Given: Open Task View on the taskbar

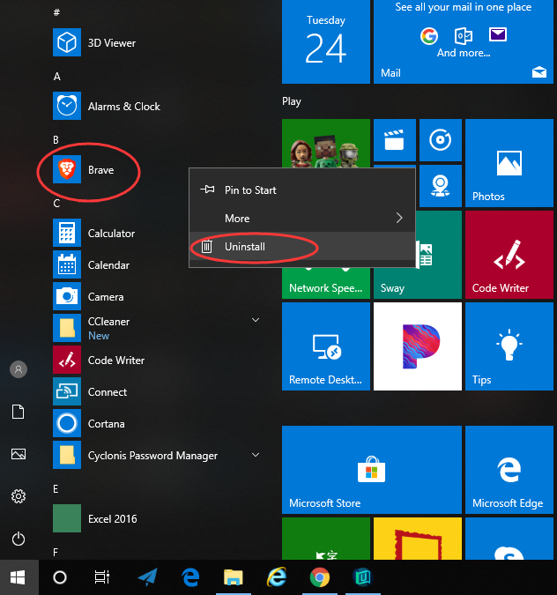Looking at the screenshot, I should tap(101, 577).
